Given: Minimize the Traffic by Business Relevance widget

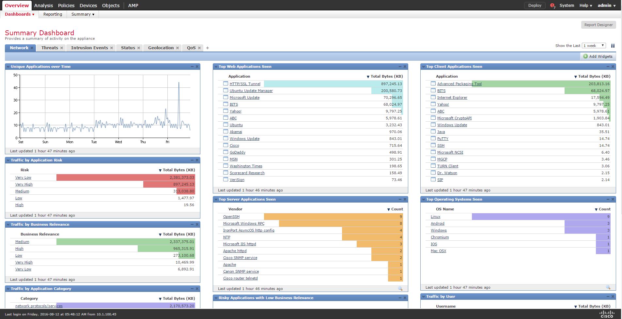Looking at the screenshot, I should point(192,224).
